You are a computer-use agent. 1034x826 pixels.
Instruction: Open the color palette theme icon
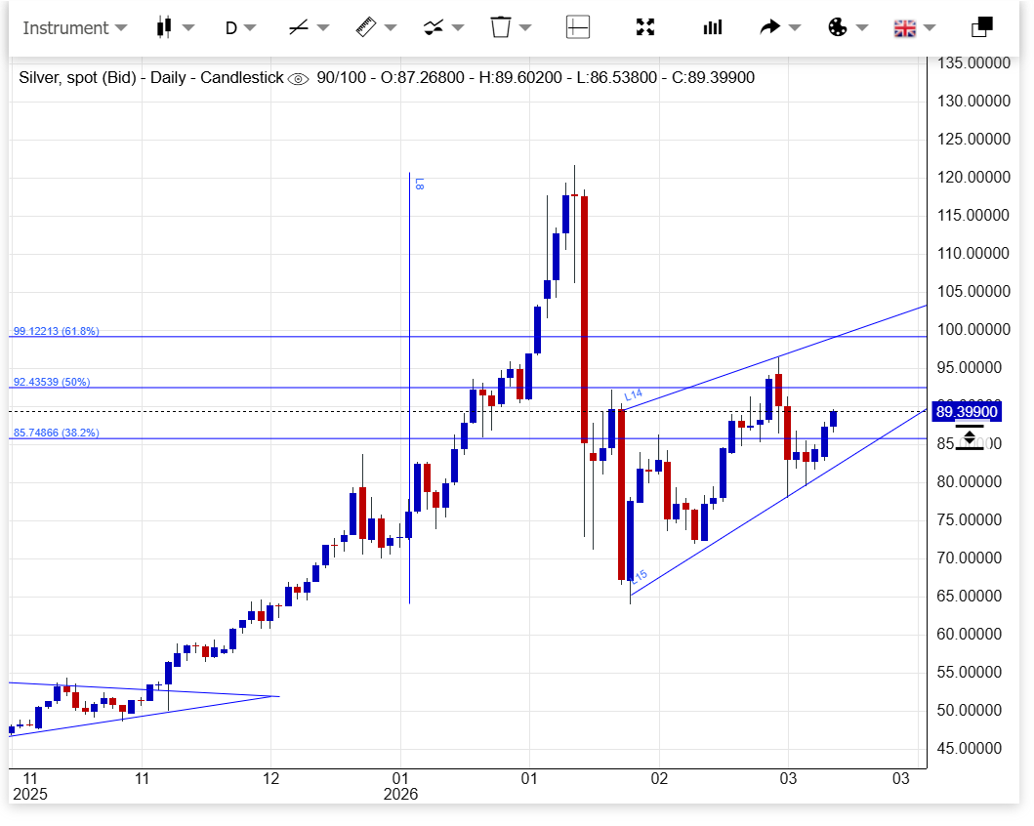point(838,27)
